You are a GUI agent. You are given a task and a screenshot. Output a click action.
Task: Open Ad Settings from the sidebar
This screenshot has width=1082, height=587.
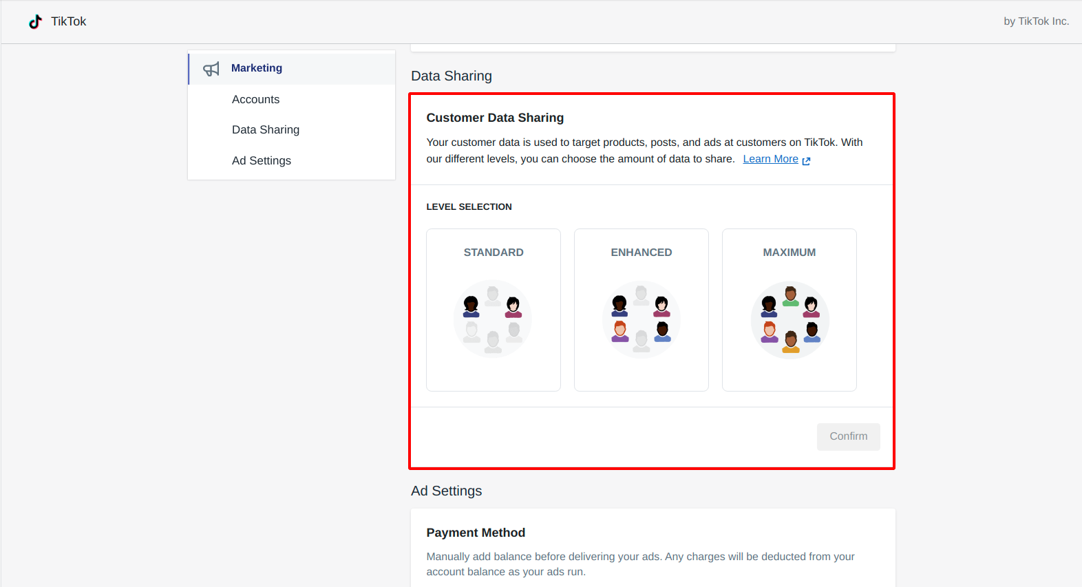click(262, 161)
